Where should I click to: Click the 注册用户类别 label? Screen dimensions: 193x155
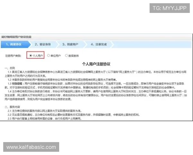pos(13,56)
